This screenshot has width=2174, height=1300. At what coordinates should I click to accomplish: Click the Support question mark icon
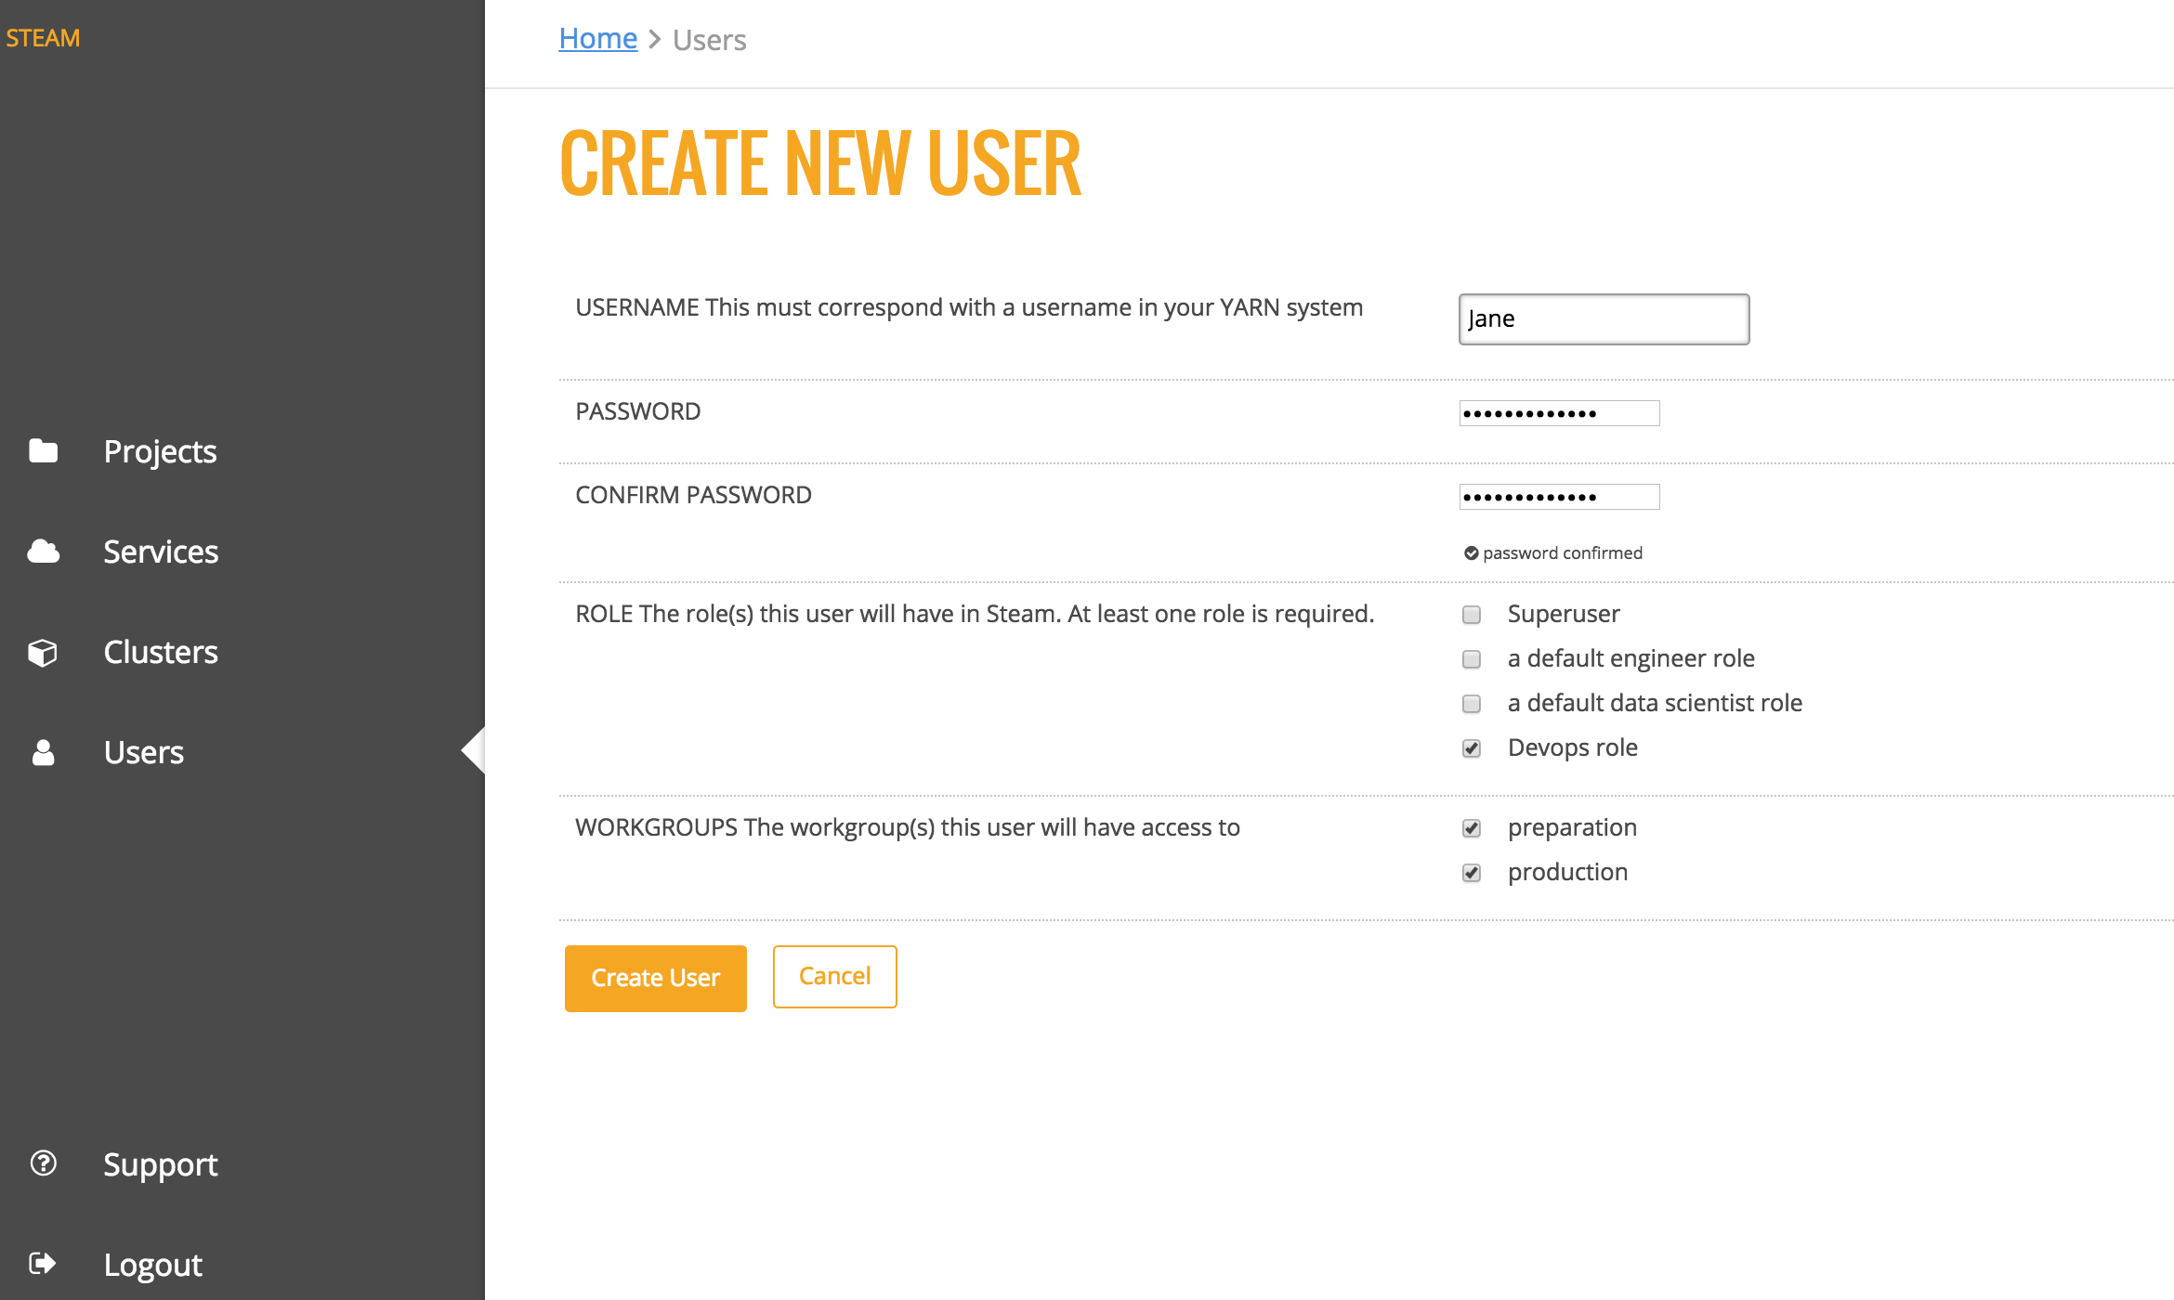pos(43,1163)
